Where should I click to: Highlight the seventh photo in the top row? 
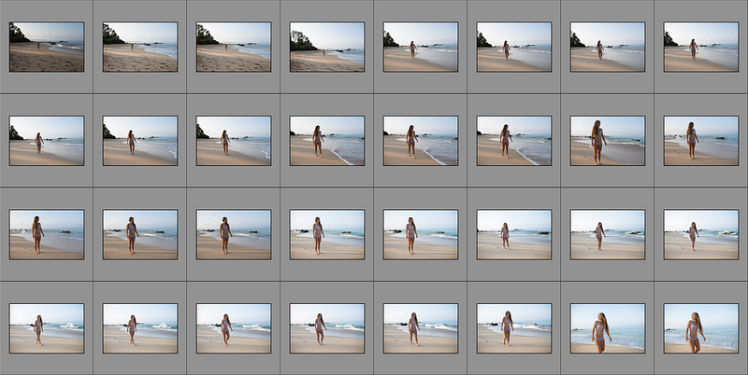tap(608, 47)
